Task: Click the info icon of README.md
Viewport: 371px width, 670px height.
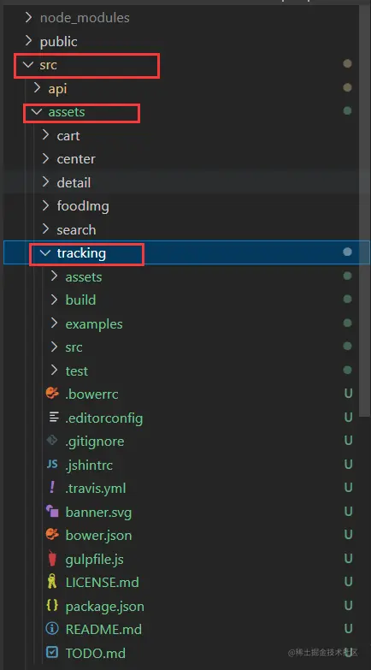Action: pos(52,629)
